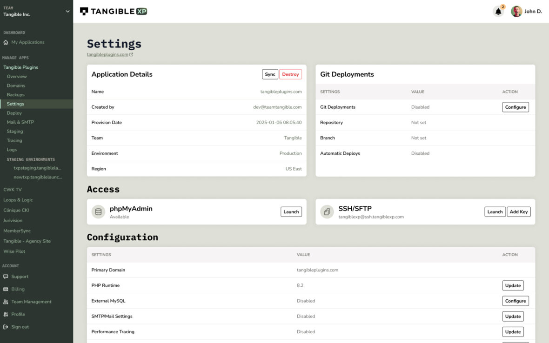The width and height of the screenshot is (549, 343).
Task: Click the SSH/SFTP key icon
Action: [327, 211]
